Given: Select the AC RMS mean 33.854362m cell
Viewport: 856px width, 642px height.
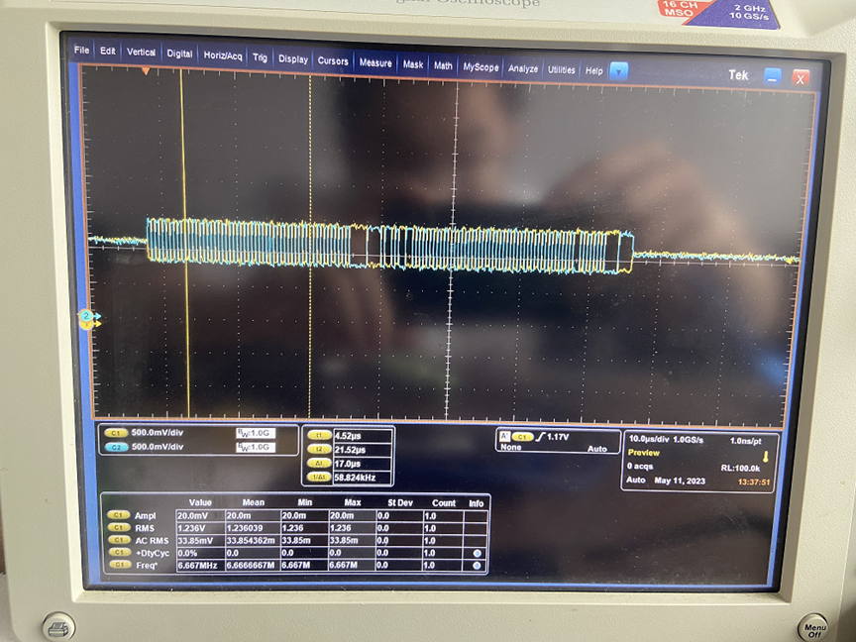Looking at the screenshot, I should [253, 541].
